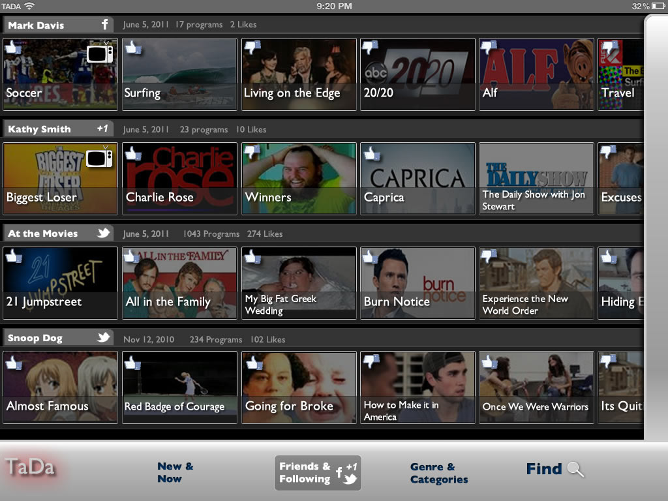Open the Once We Were Warriors thumbnail
Viewport: 668px width, 501px height.
tap(536, 387)
